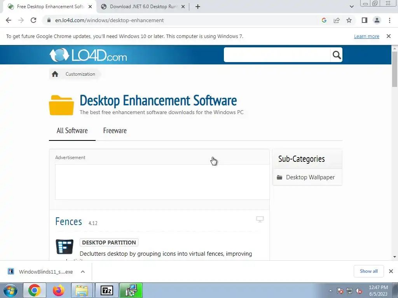
Task: Click the padlock site info icon
Action: pyautogui.click(x=49, y=20)
